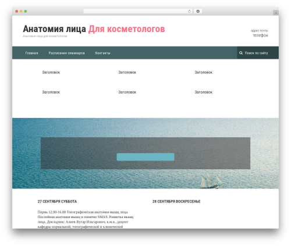
Task: Click the sailboat in the sea banner image
Action: pos(211,181)
